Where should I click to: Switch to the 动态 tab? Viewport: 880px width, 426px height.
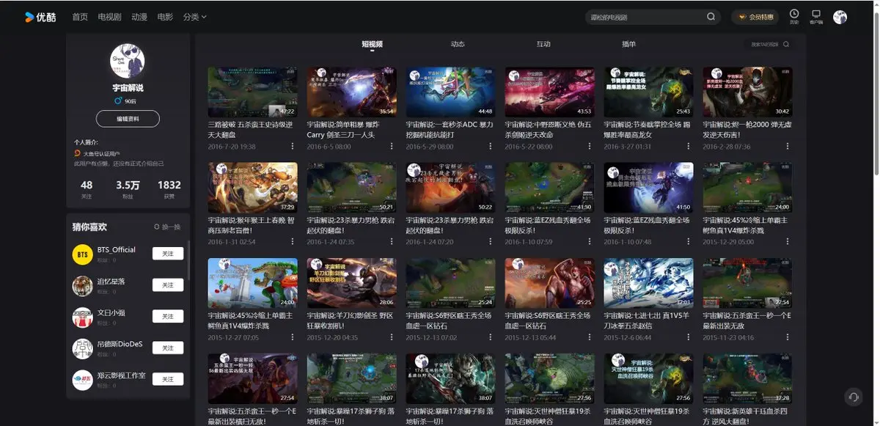pos(458,44)
